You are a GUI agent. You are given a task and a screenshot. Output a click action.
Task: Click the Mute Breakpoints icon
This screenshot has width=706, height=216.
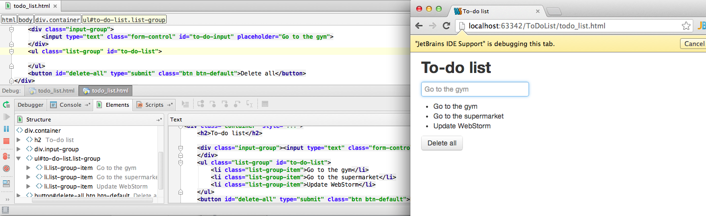click(x=6, y=168)
